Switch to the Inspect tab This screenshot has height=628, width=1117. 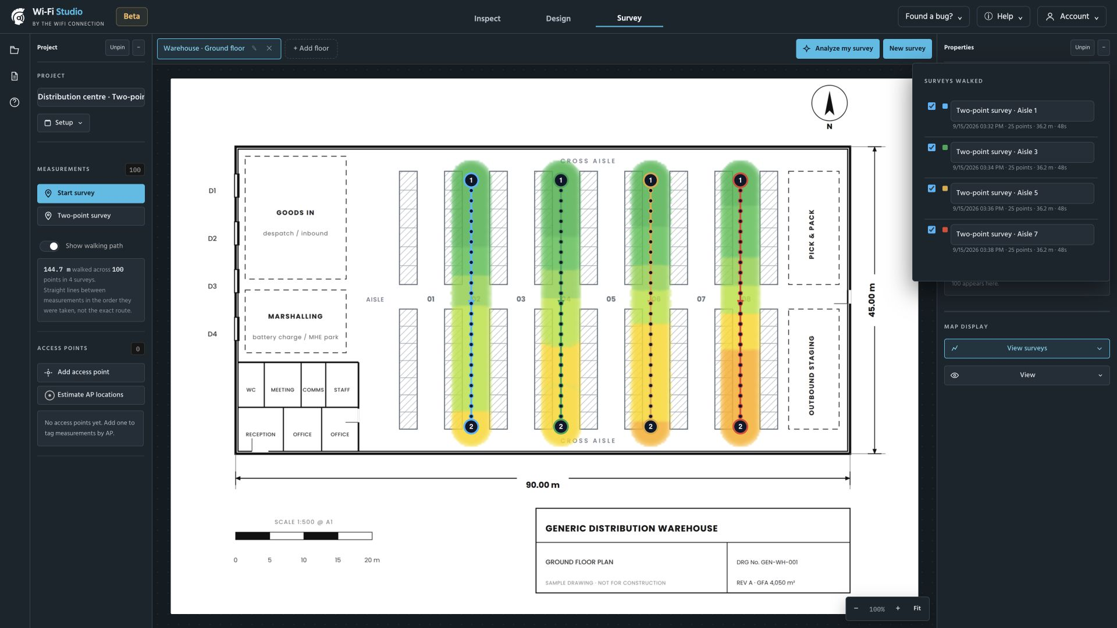coord(487,18)
